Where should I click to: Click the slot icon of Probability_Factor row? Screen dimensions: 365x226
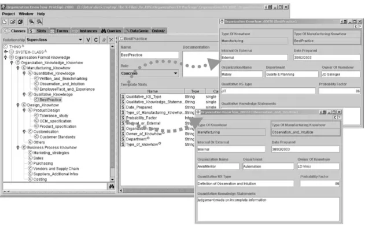(123, 118)
